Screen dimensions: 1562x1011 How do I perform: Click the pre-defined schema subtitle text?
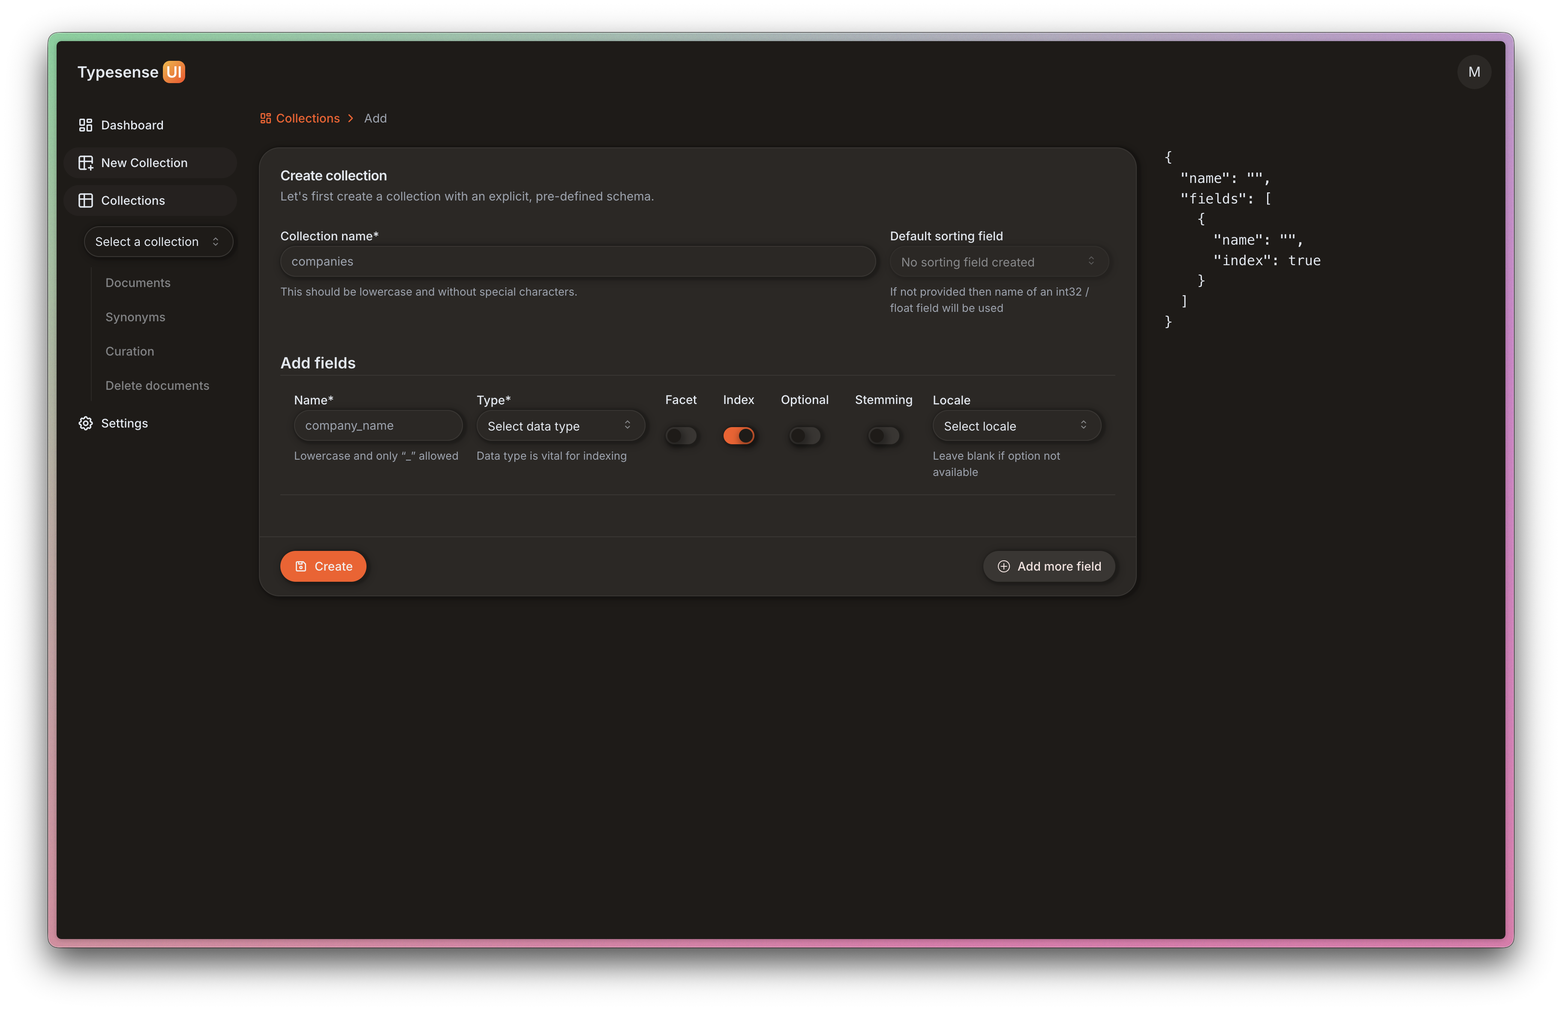coord(467,196)
